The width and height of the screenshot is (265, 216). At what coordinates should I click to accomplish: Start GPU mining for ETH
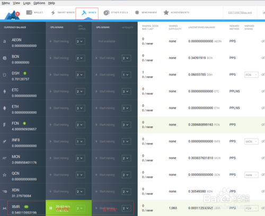pyautogui.click(x=105, y=108)
